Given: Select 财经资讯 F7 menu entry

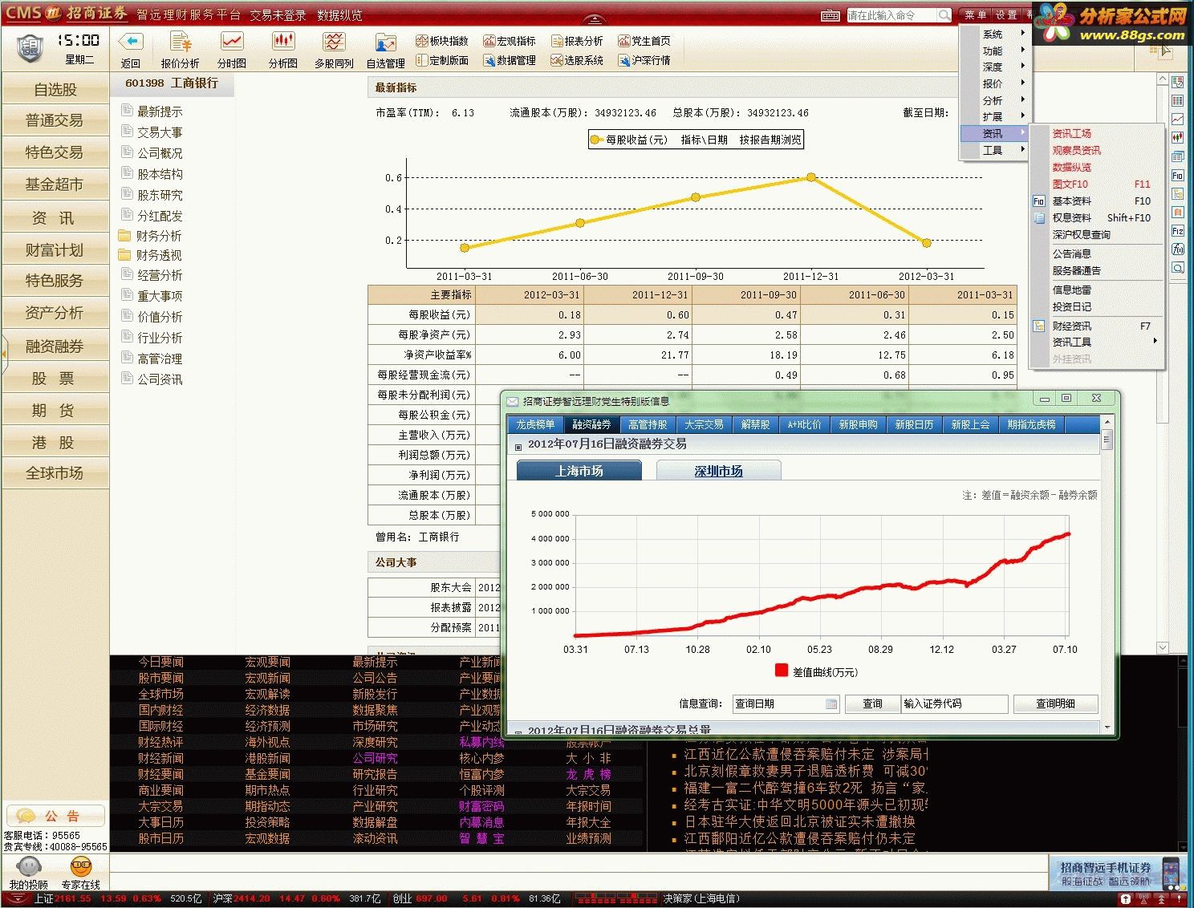Looking at the screenshot, I should pos(1097,326).
